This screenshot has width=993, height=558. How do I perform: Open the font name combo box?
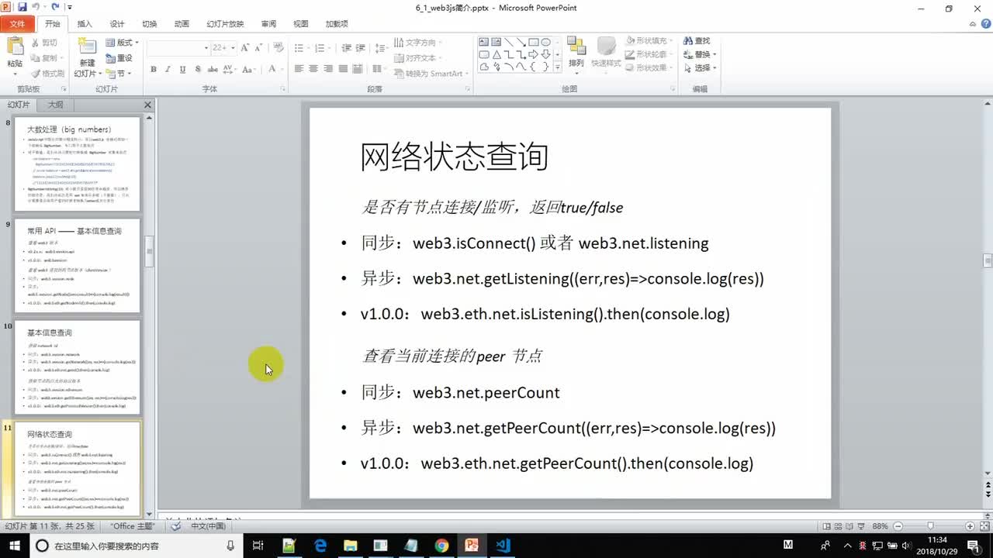click(178, 48)
